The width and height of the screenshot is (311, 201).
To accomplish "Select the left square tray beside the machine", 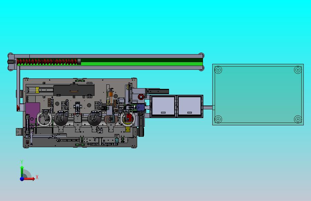I will [163, 106].
